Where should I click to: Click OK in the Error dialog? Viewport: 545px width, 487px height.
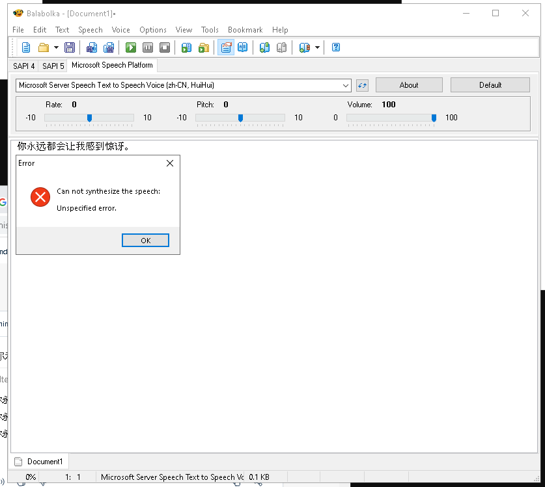click(145, 240)
